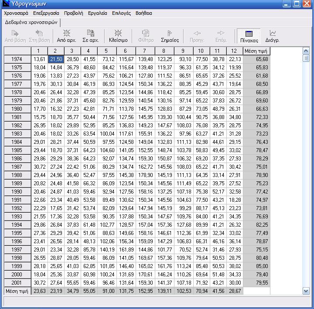
Task: Open the 'Χρονοσειρά' menu
Action: coord(16,13)
